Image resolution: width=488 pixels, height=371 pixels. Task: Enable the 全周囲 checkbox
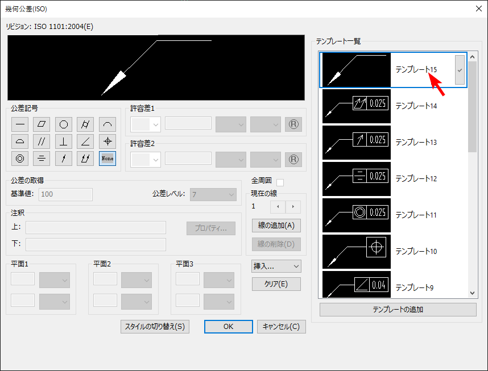coord(280,182)
